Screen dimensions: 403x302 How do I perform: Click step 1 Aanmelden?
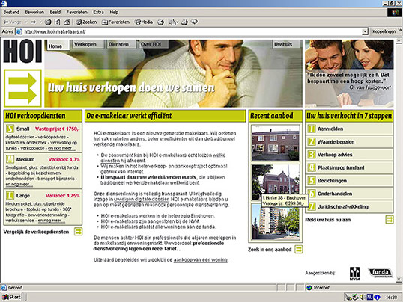349,129
